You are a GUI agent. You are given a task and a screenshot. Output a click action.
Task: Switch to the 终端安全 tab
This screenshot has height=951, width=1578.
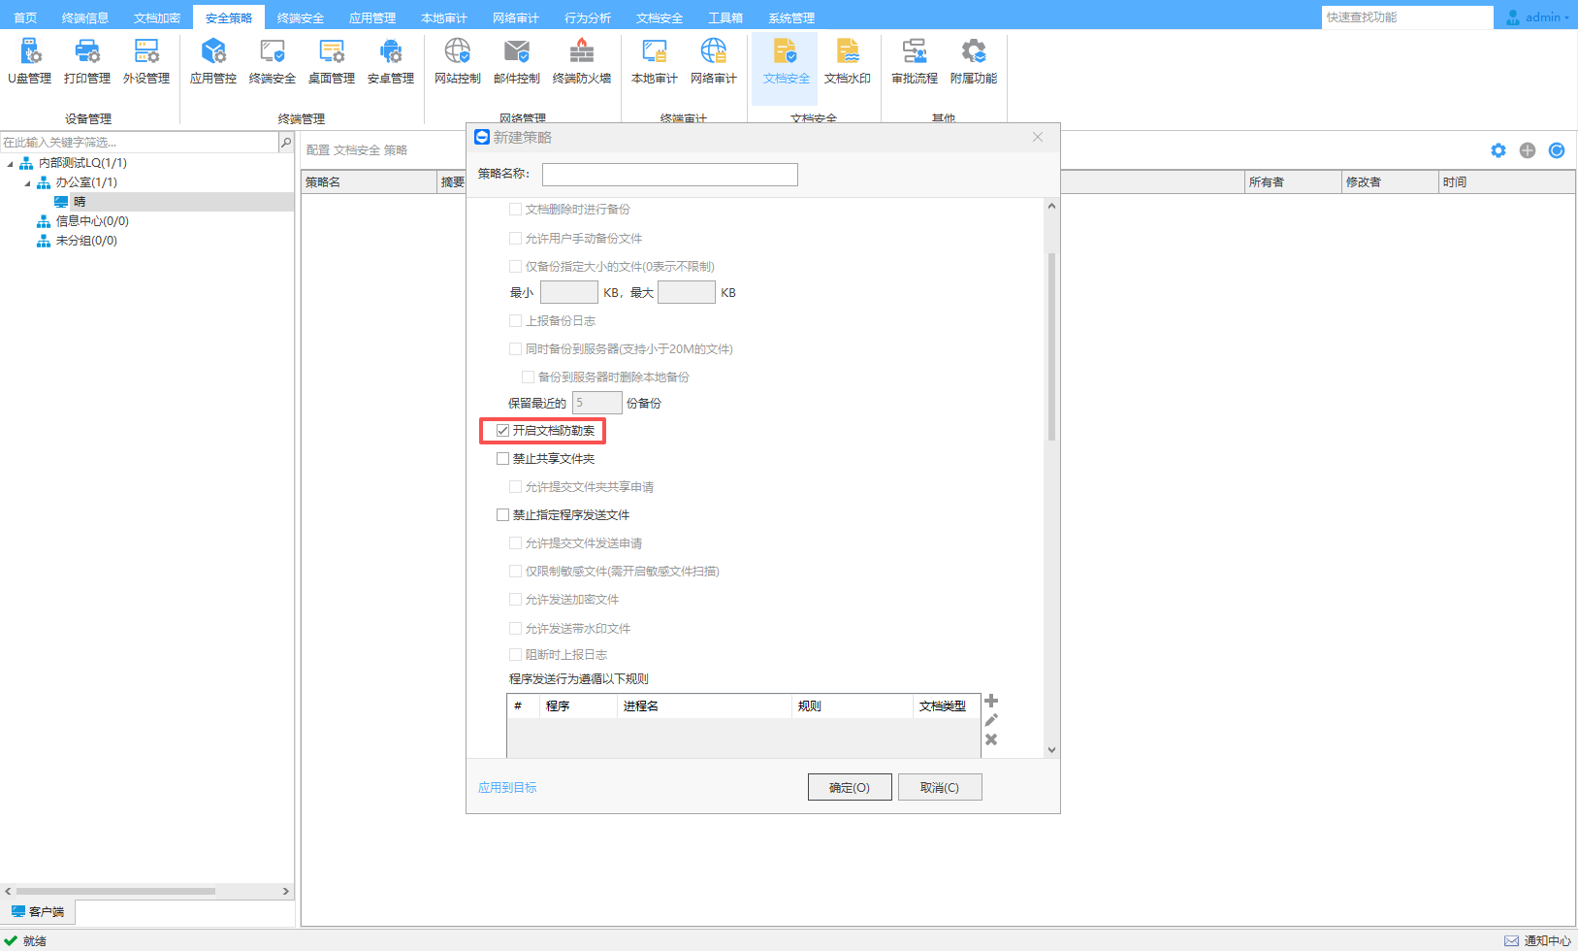(300, 17)
